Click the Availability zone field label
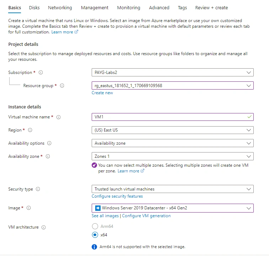Image resolution: width=269 pixels, height=257 pixels. pyautogui.click(x=24, y=156)
